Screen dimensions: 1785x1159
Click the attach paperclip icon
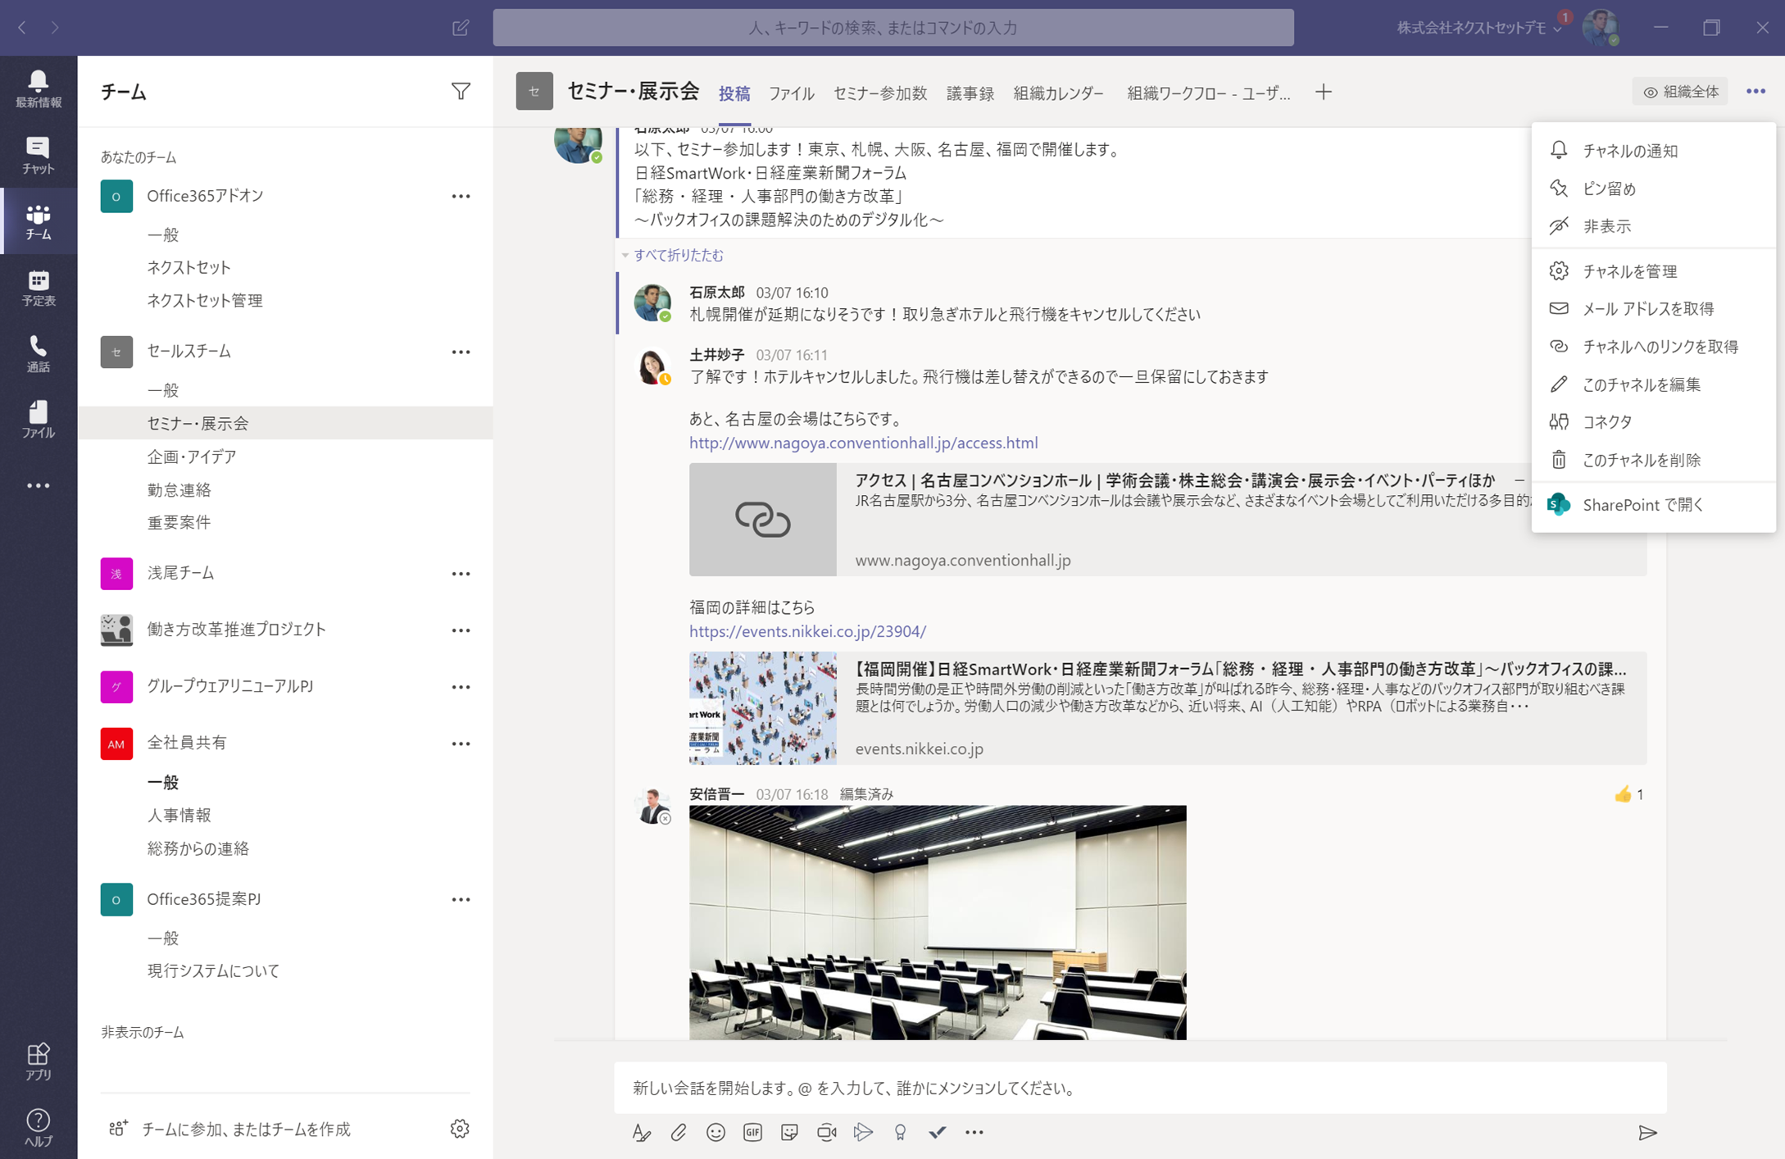(679, 1133)
